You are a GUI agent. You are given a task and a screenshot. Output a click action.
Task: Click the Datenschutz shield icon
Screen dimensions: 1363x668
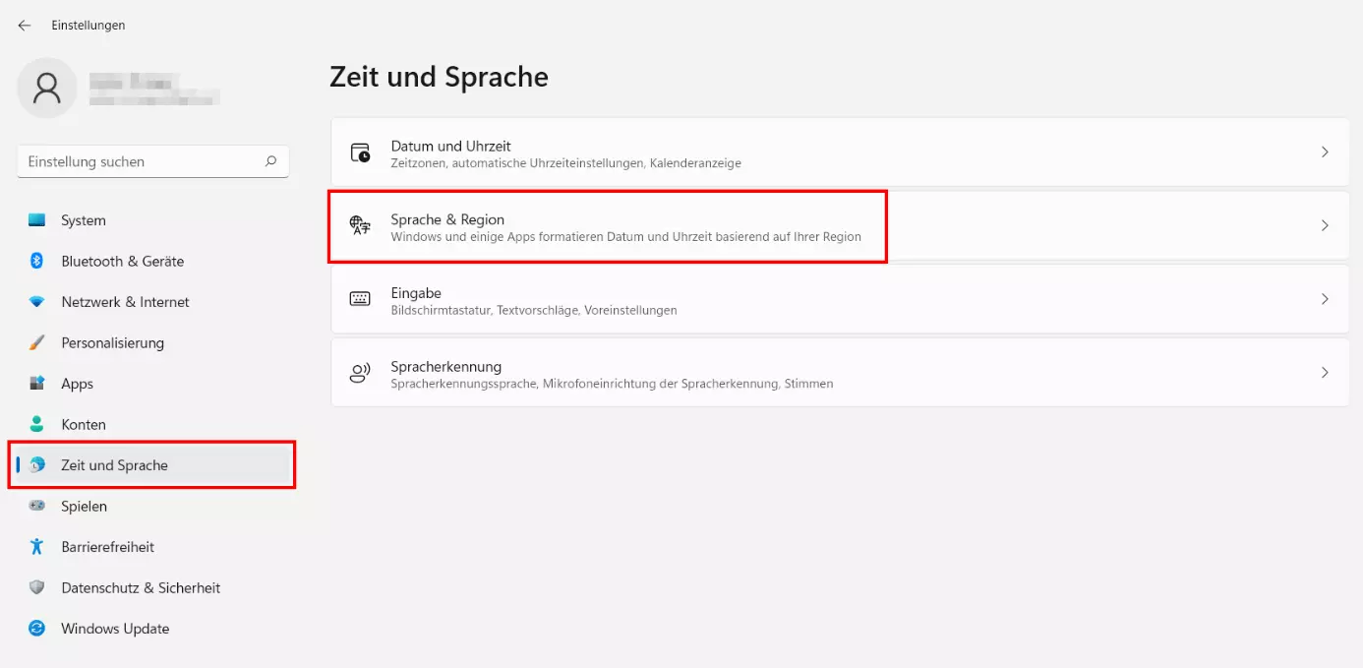[37, 587]
